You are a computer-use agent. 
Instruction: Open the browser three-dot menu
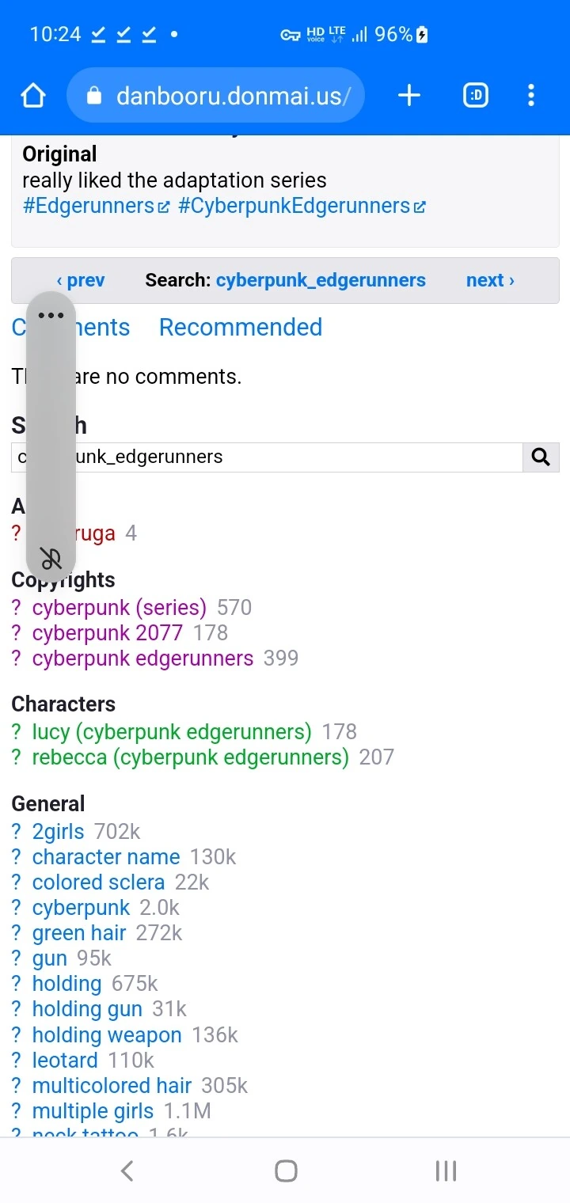531,96
